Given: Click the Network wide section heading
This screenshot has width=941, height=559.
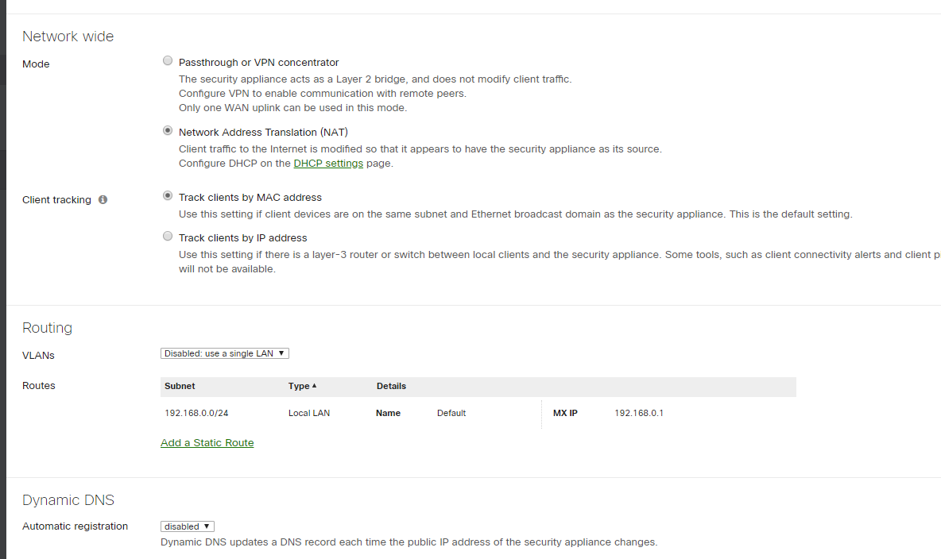Looking at the screenshot, I should point(68,36).
